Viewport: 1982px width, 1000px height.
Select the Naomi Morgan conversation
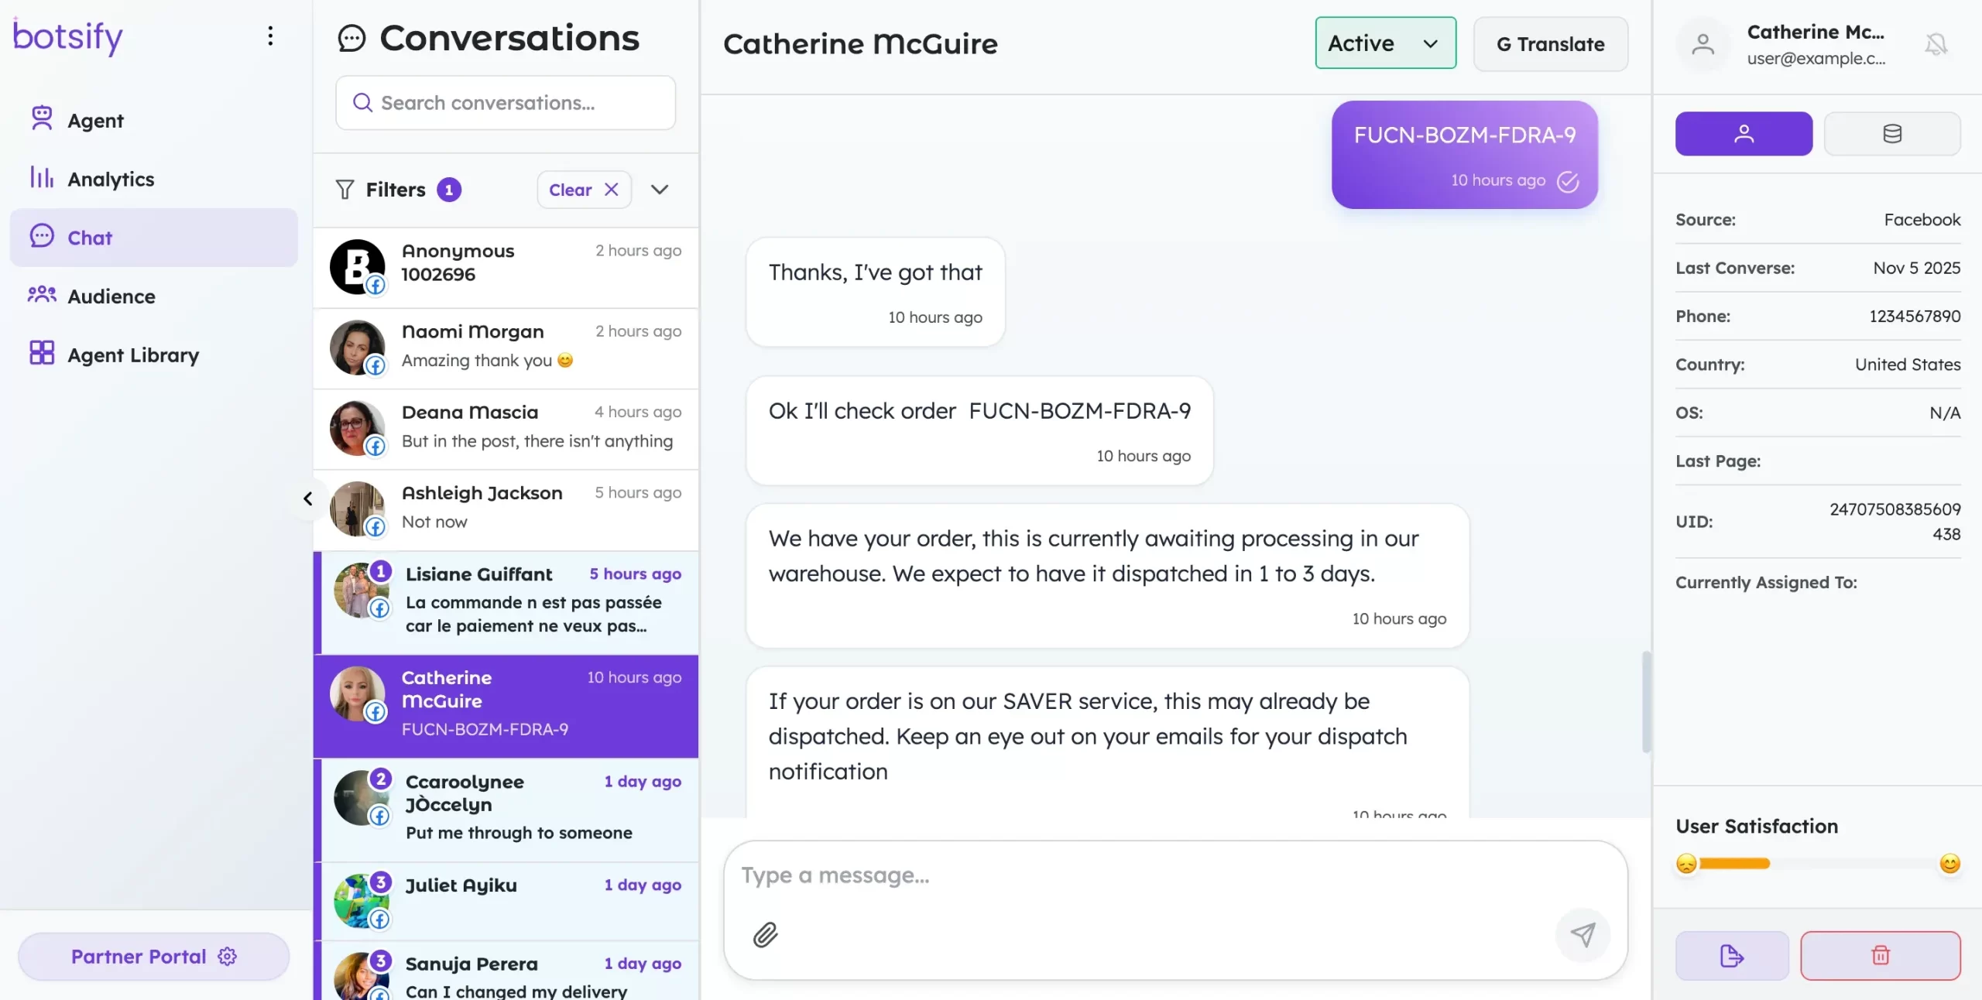[x=505, y=348]
